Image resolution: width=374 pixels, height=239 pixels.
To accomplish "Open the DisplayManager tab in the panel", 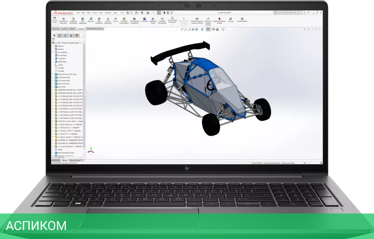I will tap(77, 36).
